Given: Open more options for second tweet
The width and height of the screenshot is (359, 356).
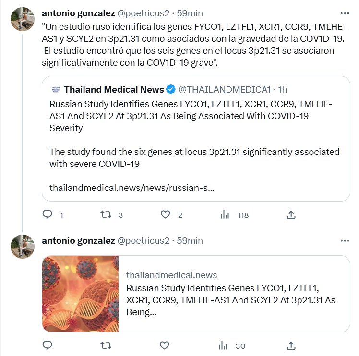Looking at the screenshot, I should (x=345, y=240).
